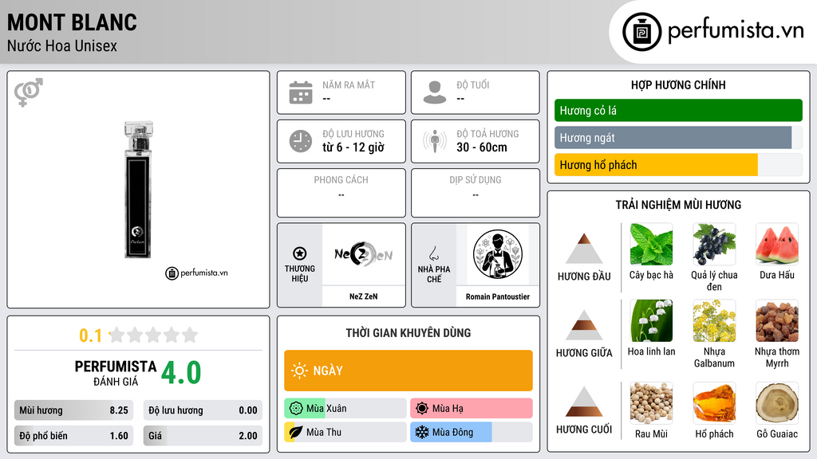Click the leaf icon for Mùa Thu

(295, 432)
